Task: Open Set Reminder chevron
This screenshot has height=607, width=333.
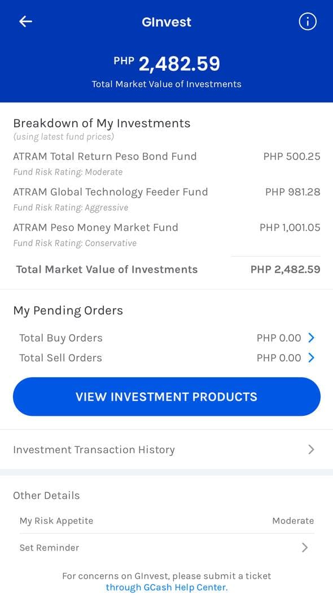Action: click(305, 548)
